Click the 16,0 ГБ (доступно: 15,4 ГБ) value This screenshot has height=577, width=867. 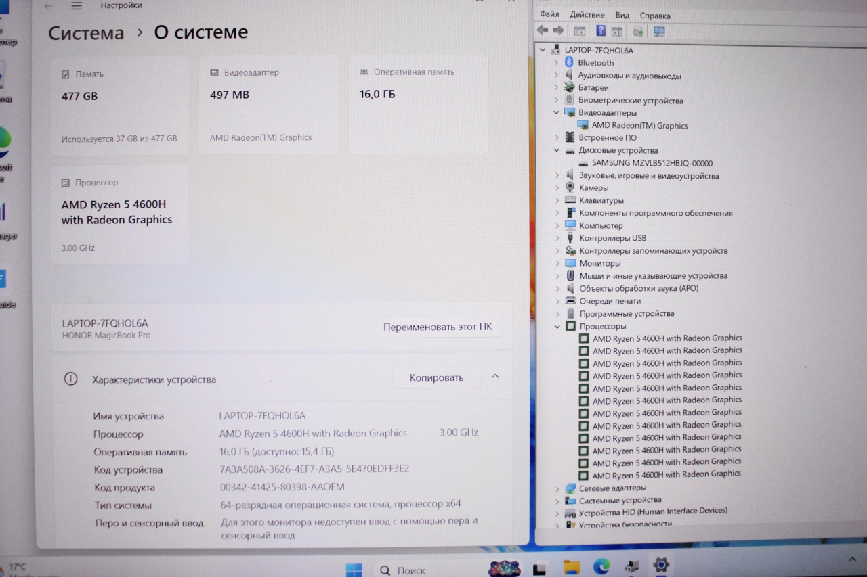[276, 451]
